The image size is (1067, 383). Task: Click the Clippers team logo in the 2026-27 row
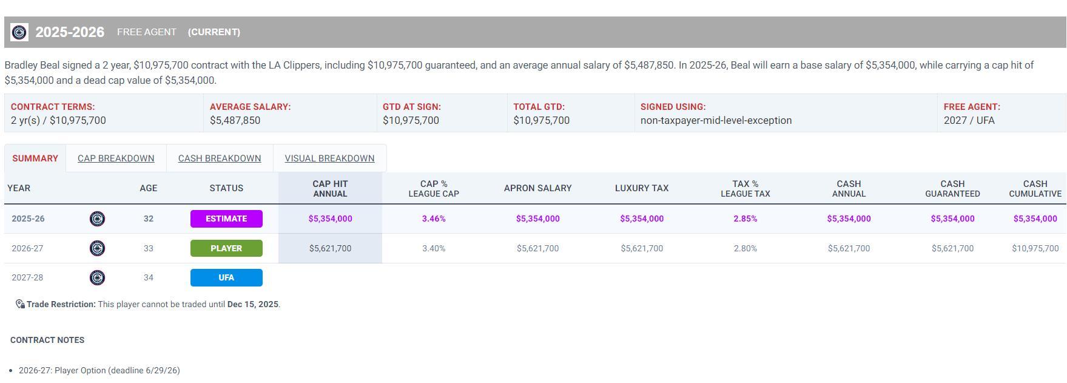[x=97, y=248]
